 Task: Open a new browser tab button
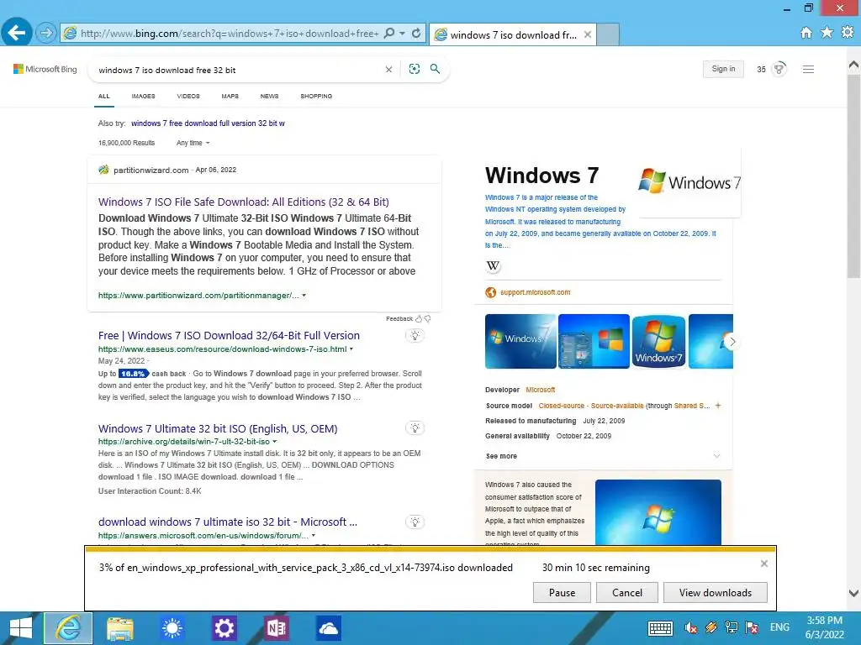pyautogui.click(x=608, y=34)
